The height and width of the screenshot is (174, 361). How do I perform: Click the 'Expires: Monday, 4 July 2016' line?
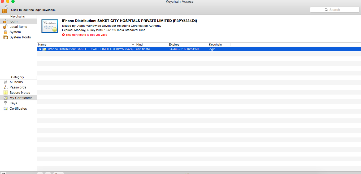(x=104, y=30)
